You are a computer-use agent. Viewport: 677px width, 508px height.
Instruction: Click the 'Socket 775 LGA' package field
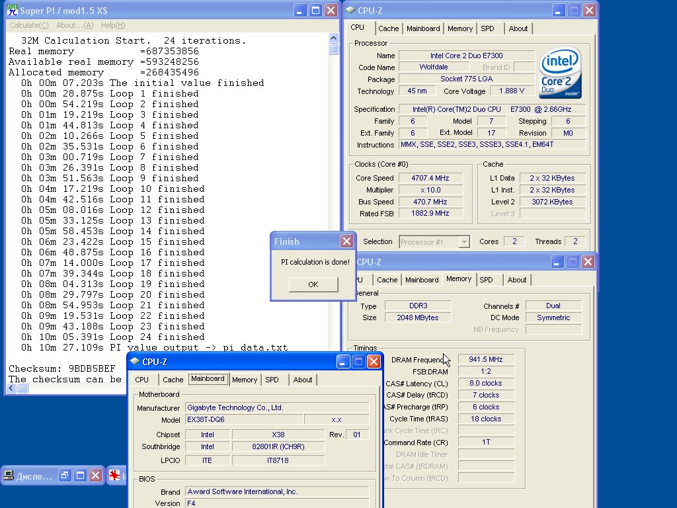coord(466,79)
